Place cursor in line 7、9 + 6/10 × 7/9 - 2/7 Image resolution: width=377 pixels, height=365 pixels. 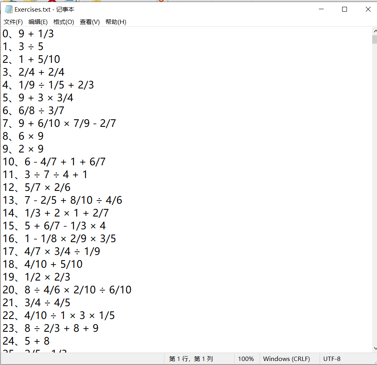pyautogui.click(x=59, y=123)
